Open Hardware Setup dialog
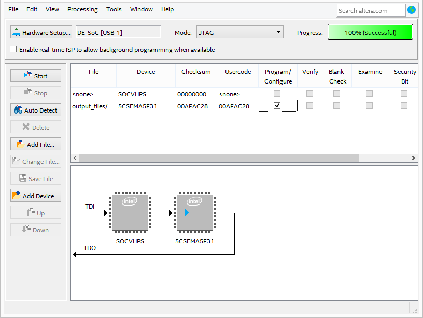423x318 pixels. pyautogui.click(x=41, y=32)
